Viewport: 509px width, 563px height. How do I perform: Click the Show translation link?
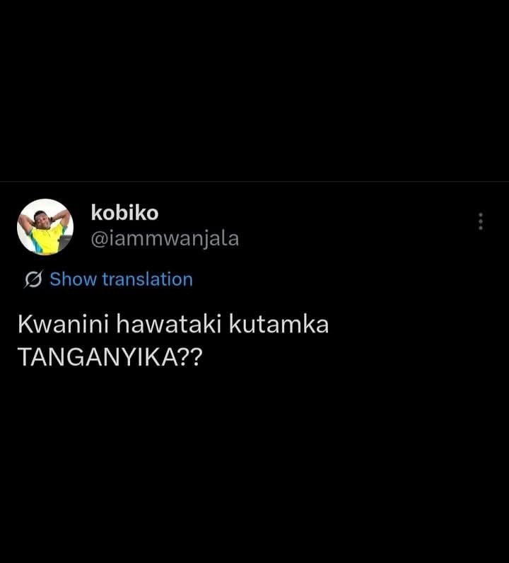121,279
